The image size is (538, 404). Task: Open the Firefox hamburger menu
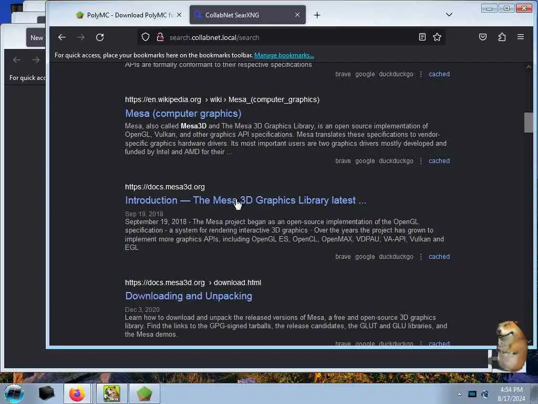(521, 37)
